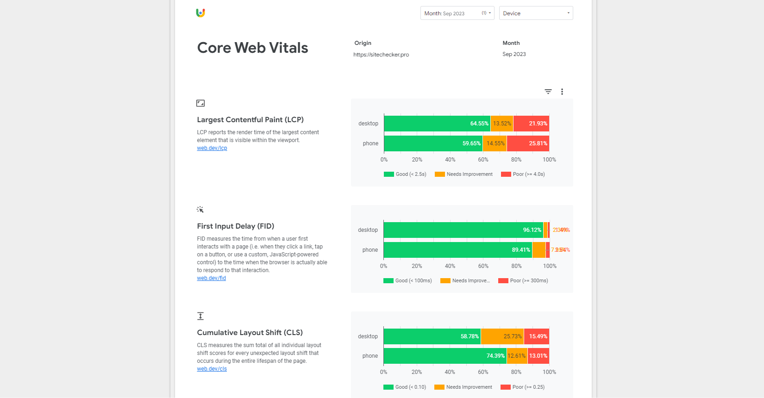Viewport: 764px width, 398px height.
Task: Click the LCP phone poor 25.81% segment
Action: 528,143
